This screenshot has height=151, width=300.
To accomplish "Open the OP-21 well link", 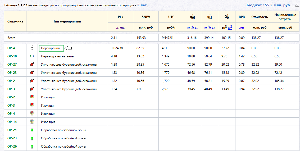I will (x=12, y=130).
